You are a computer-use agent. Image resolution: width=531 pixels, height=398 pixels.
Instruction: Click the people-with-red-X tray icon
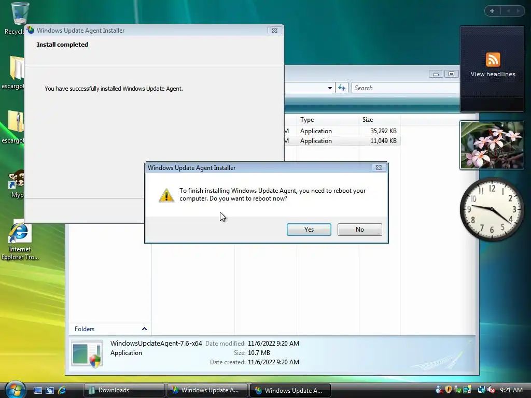(439, 390)
